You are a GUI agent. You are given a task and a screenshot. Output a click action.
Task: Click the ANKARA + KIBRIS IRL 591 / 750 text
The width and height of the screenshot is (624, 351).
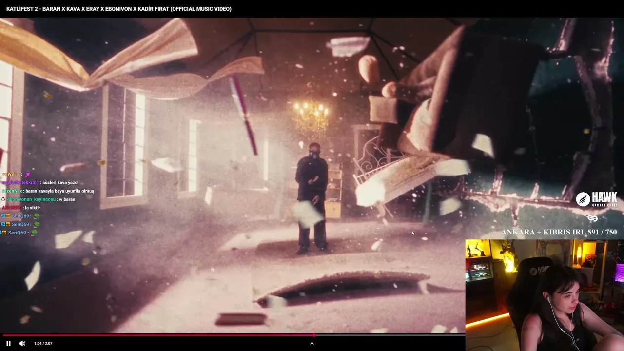pyautogui.click(x=559, y=232)
